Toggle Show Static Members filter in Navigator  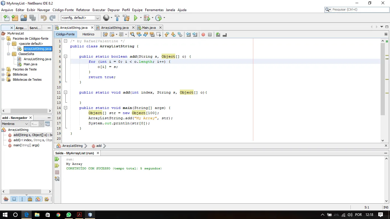(22, 199)
